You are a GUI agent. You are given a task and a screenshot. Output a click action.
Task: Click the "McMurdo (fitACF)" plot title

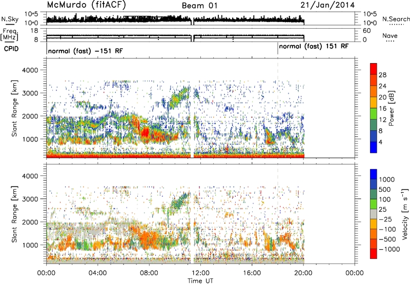[86, 5]
